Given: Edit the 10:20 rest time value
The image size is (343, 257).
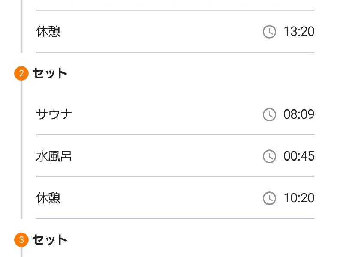Looking at the screenshot, I should [299, 198].
